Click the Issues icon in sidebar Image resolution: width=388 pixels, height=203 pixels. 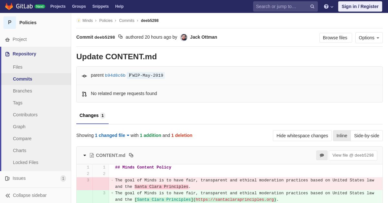[7, 179]
